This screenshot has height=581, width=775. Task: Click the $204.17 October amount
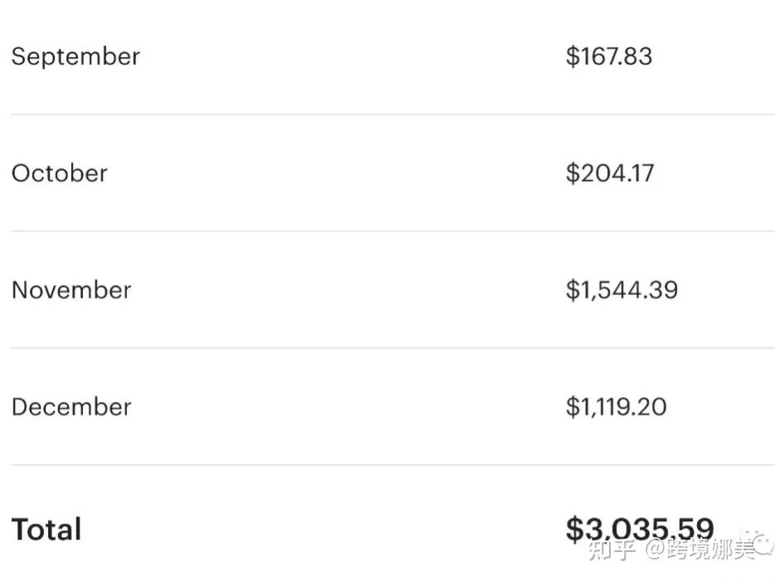point(610,173)
